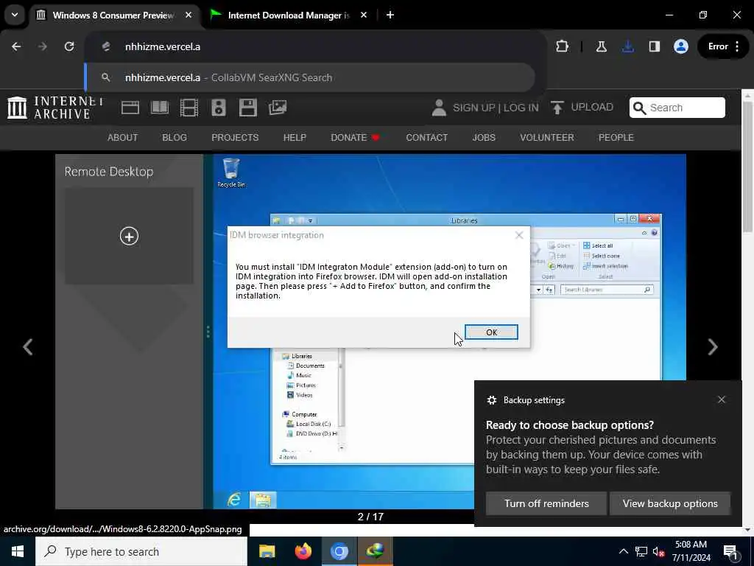
Task: Click the SIGN UP link
Action: (x=473, y=108)
